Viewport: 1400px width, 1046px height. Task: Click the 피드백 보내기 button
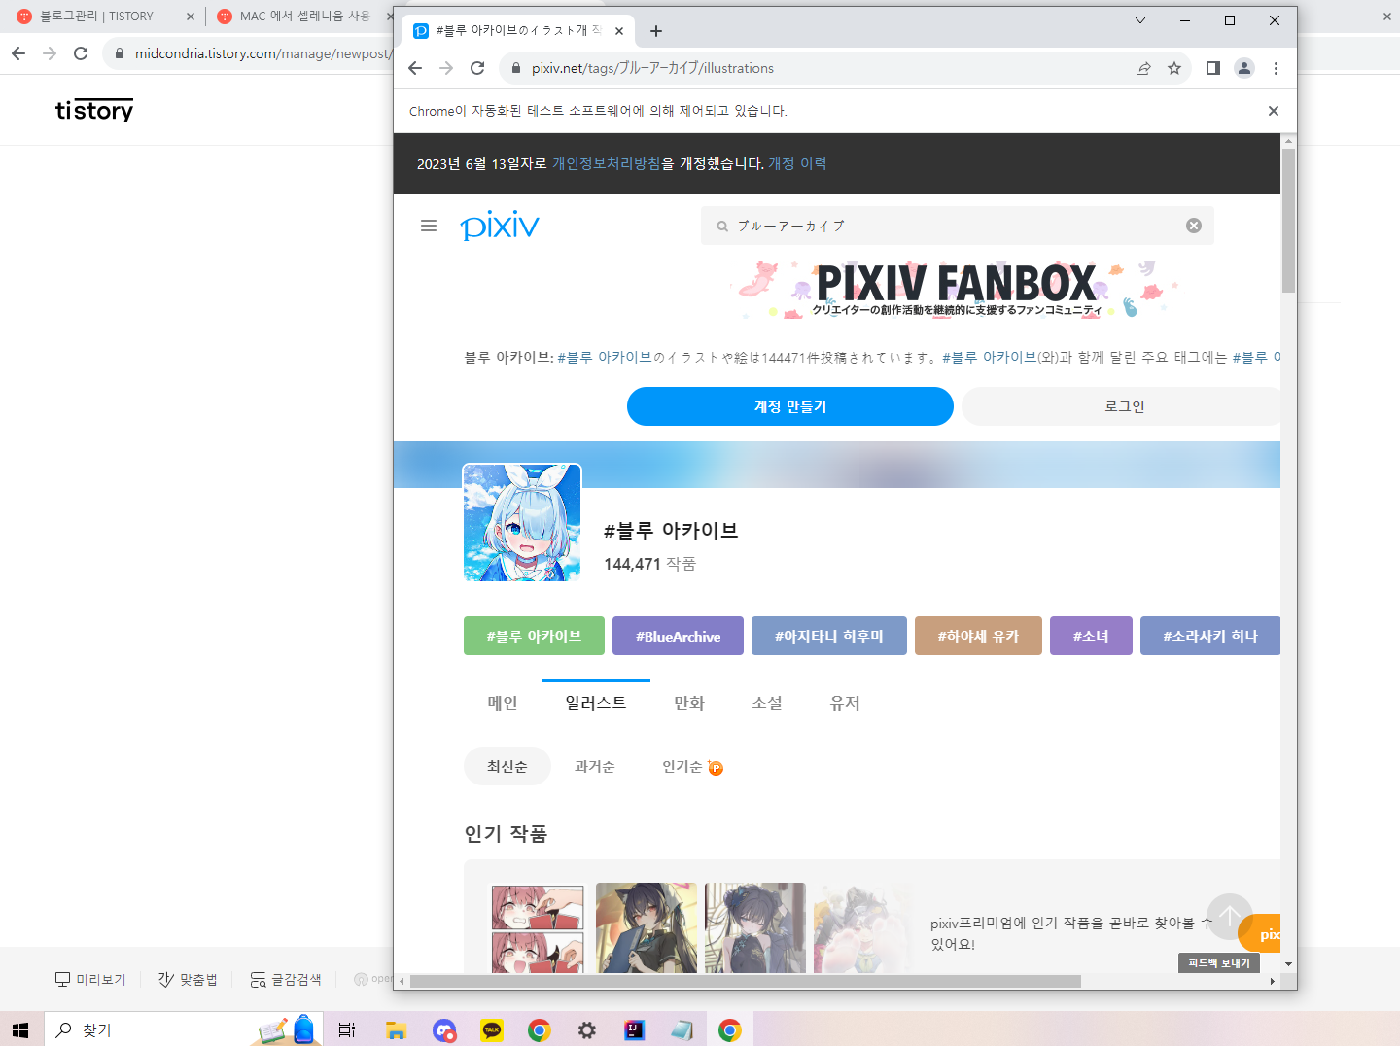coord(1219,962)
